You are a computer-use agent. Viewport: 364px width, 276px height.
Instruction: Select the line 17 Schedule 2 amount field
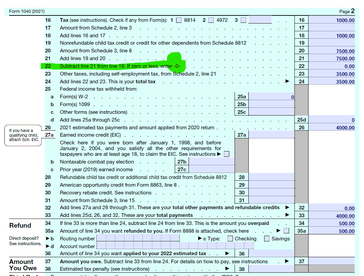[331, 28]
